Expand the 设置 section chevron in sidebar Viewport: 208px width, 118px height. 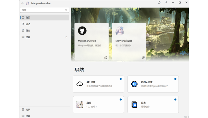coord(66,37)
